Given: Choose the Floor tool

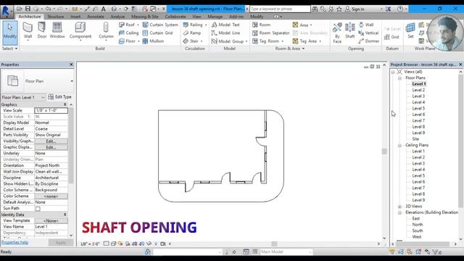Looking at the screenshot, I should 128,41.
